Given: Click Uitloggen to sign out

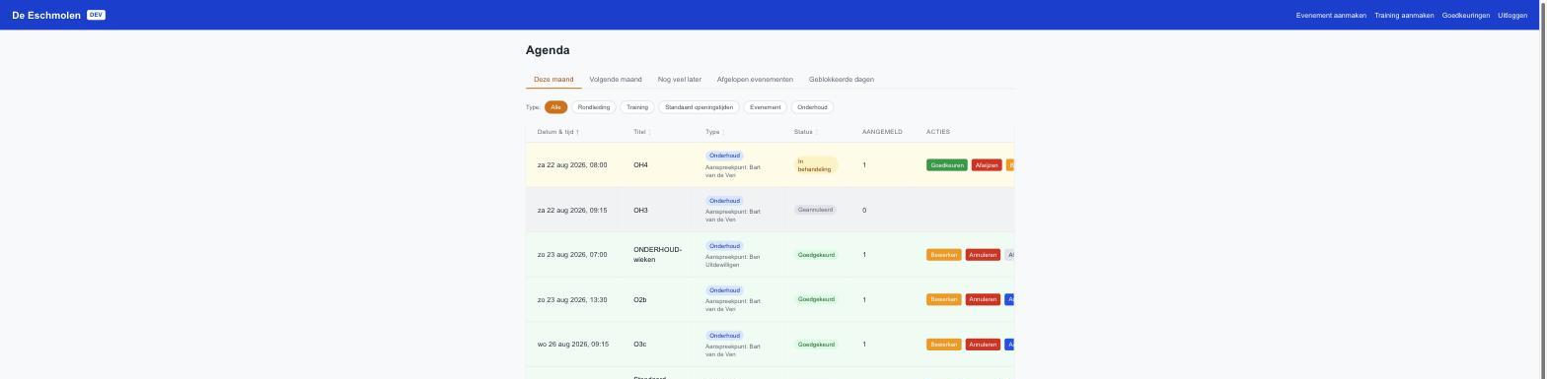Looking at the screenshot, I should pyautogui.click(x=1512, y=15).
